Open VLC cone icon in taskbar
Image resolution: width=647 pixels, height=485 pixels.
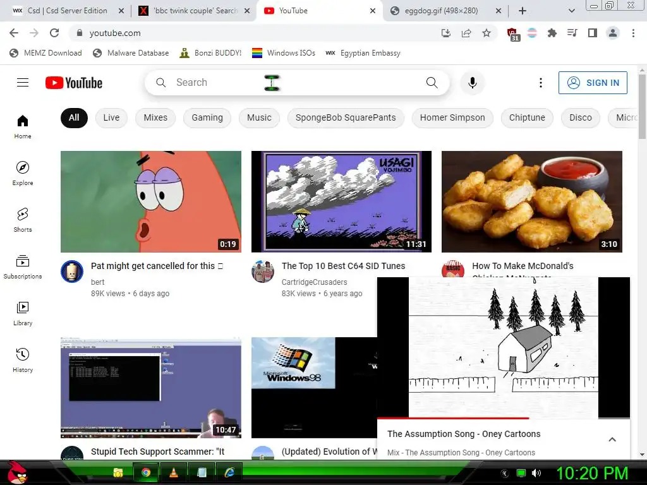coord(174,472)
